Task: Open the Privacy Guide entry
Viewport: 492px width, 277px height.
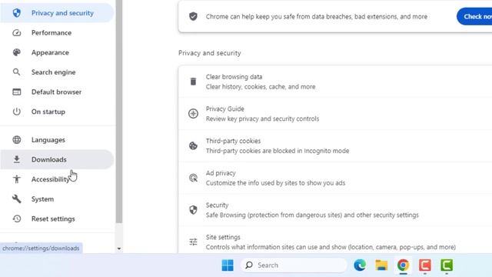Action: tap(335, 114)
